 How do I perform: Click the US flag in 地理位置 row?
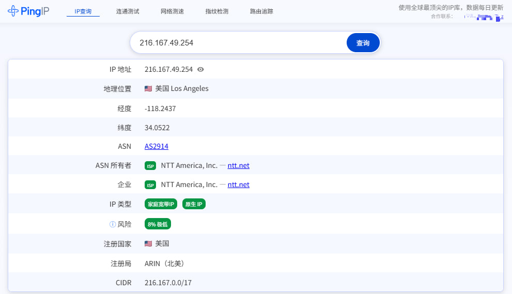coord(148,88)
